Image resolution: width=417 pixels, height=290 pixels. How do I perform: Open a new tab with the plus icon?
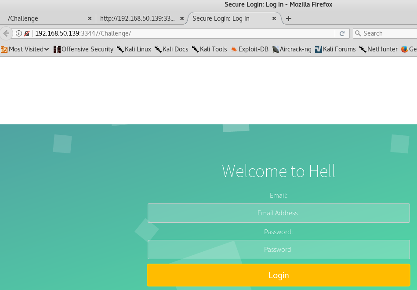[x=289, y=18]
